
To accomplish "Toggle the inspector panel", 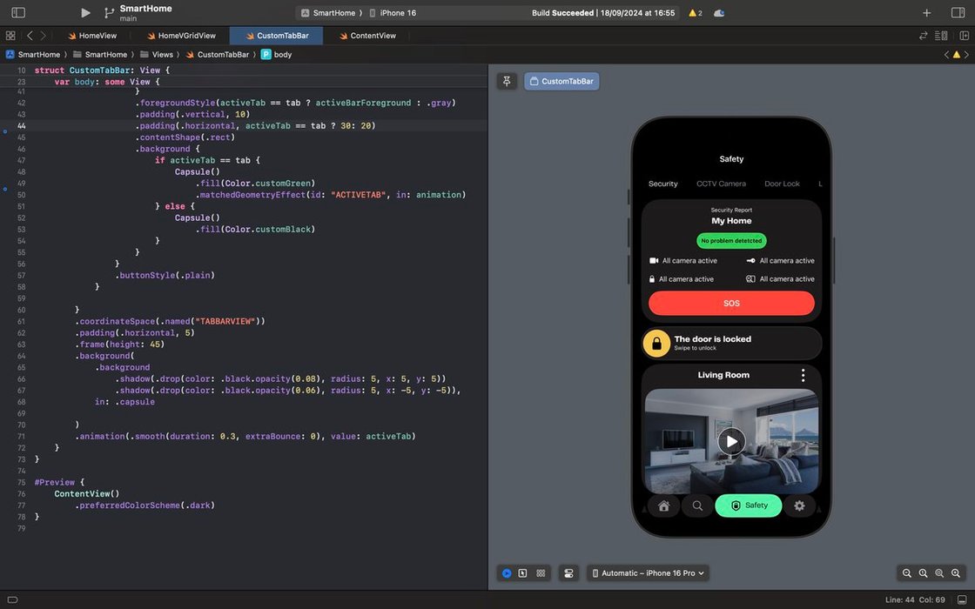I will pyautogui.click(x=958, y=12).
